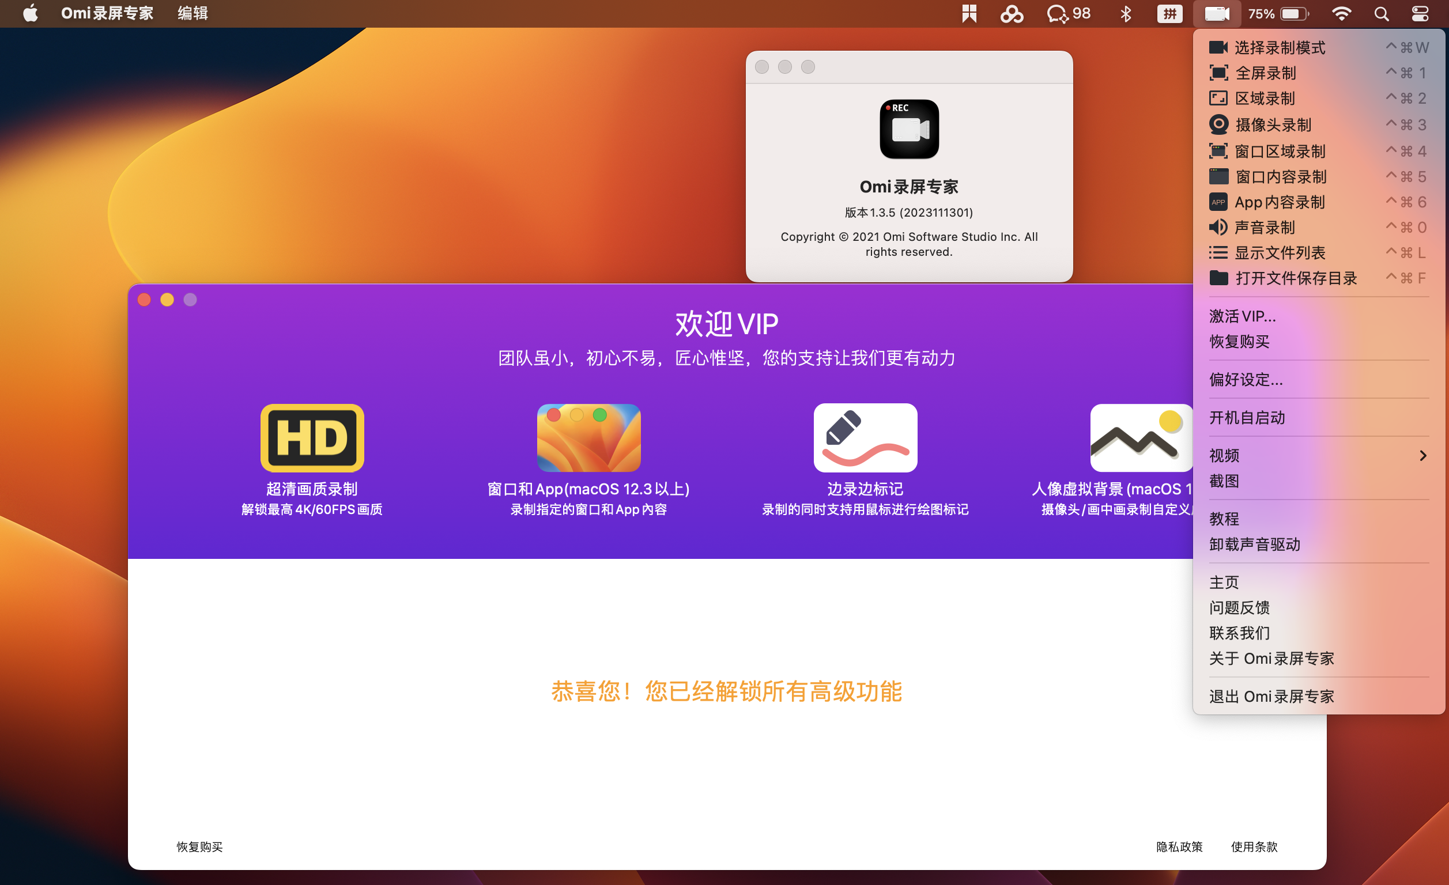The height and width of the screenshot is (885, 1449).
Task: Click the 声音录制 speaker icon
Action: click(1218, 227)
